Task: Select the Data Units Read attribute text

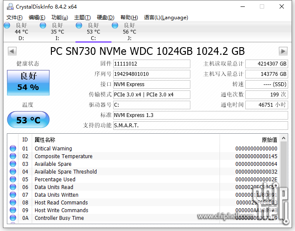Action: pos(54,187)
